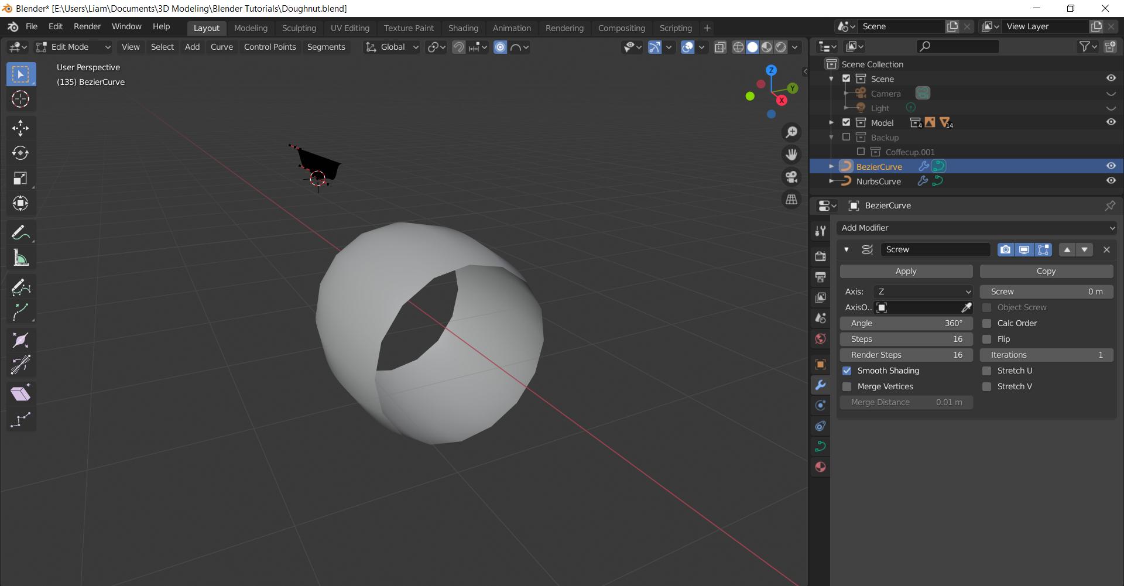Image resolution: width=1124 pixels, height=586 pixels.
Task: Select the Shear tool
Action: [20, 394]
